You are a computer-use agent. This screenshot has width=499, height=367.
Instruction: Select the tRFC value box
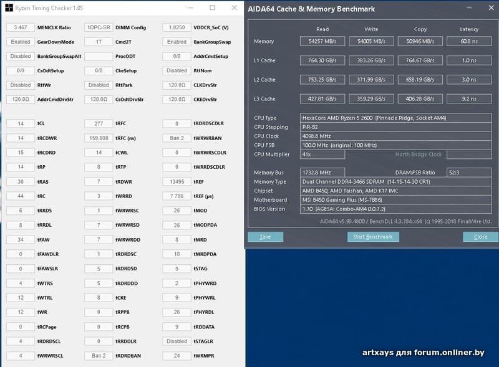(99, 123)
